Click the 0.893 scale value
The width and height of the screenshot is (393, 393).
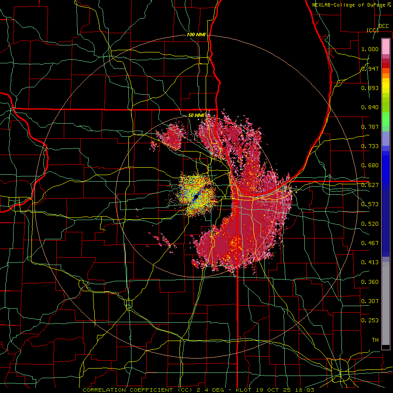point(370,88)
